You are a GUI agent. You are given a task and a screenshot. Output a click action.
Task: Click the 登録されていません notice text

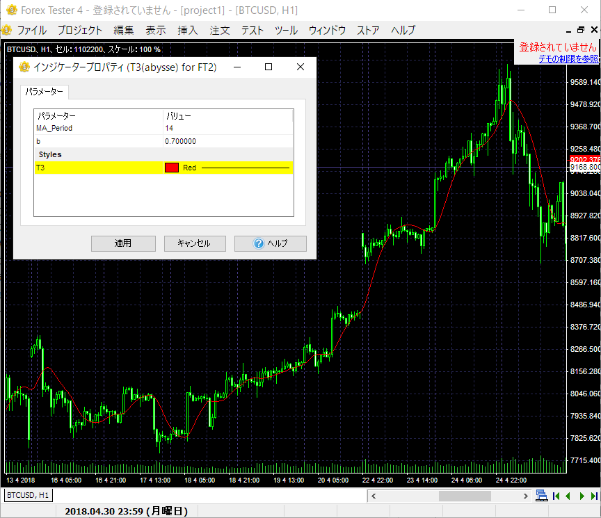coord(558,47)
